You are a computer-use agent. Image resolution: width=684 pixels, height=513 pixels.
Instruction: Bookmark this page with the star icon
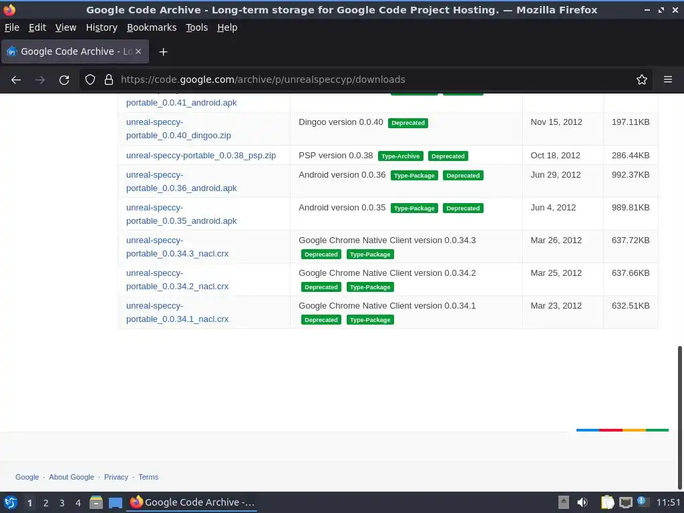(642, 80)
